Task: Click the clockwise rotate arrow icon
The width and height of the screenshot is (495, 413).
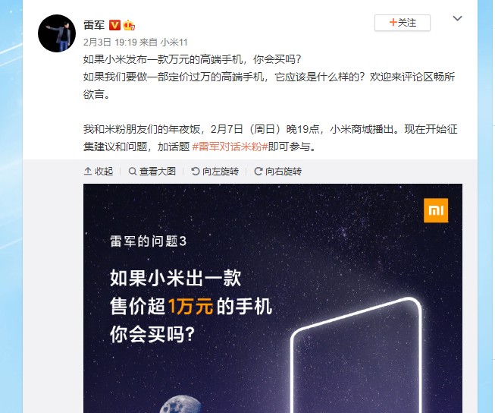Action: coord(258,171)
